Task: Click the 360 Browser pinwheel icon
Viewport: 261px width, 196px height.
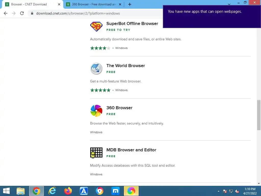Action: point(96,111)
